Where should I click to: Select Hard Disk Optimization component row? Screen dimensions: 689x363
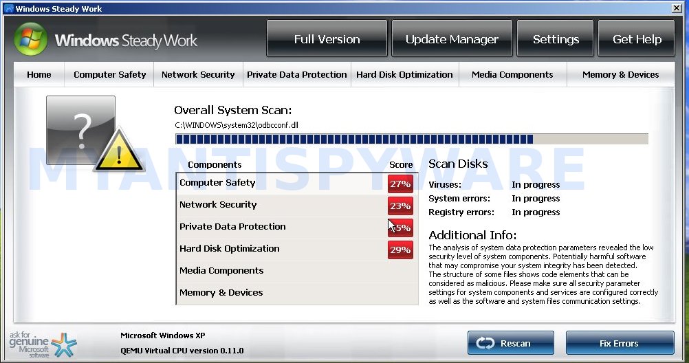pyautogui.click(x=297, y=250)
